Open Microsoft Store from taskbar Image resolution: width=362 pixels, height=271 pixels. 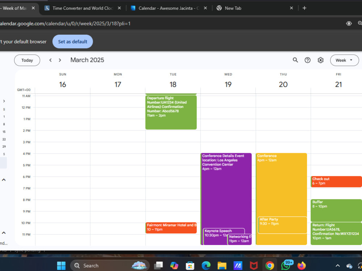[190, 266]
